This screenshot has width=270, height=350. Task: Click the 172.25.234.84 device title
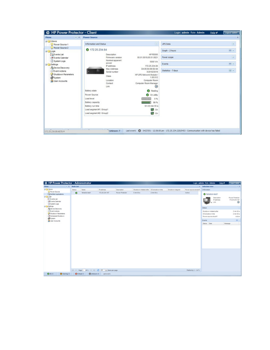pyautogui.click(x=98, y=50)
